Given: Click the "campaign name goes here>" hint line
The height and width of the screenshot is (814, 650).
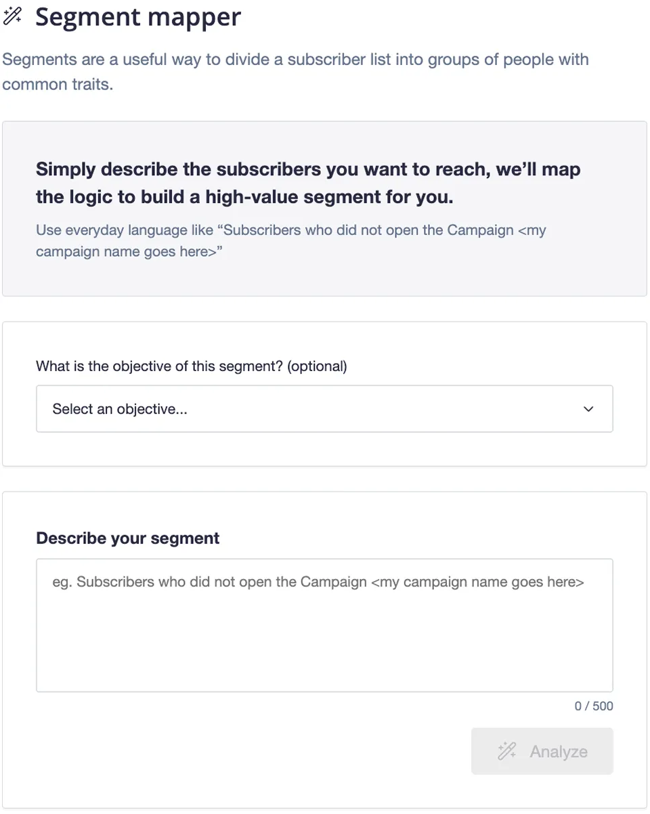Looking at the screenshot, I should point(129,252).
